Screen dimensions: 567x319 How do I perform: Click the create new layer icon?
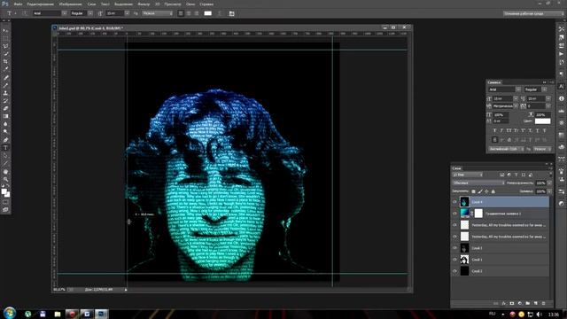pos(535,303)
